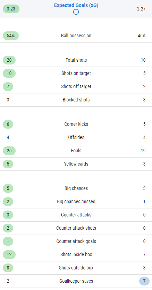Click the away Goalkeeper saves badge 7
The height and width of the screenshot is (290, 152).
point(144,281)
